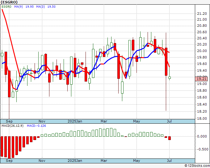Click the last red MACD histogram bar
The width and height of the screenshot is (210, 168).
coord(170,138)
